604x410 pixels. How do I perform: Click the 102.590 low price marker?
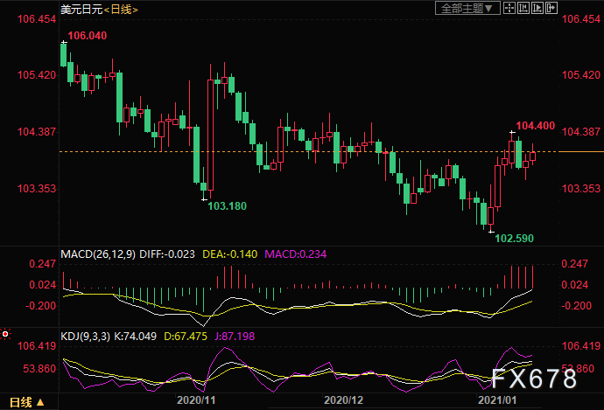pos(514,239)
